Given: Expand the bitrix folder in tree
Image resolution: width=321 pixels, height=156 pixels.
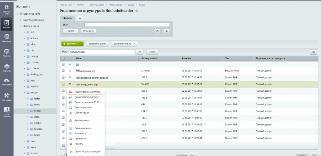Looking at the screenshot, I should click(x=24, y=44).
